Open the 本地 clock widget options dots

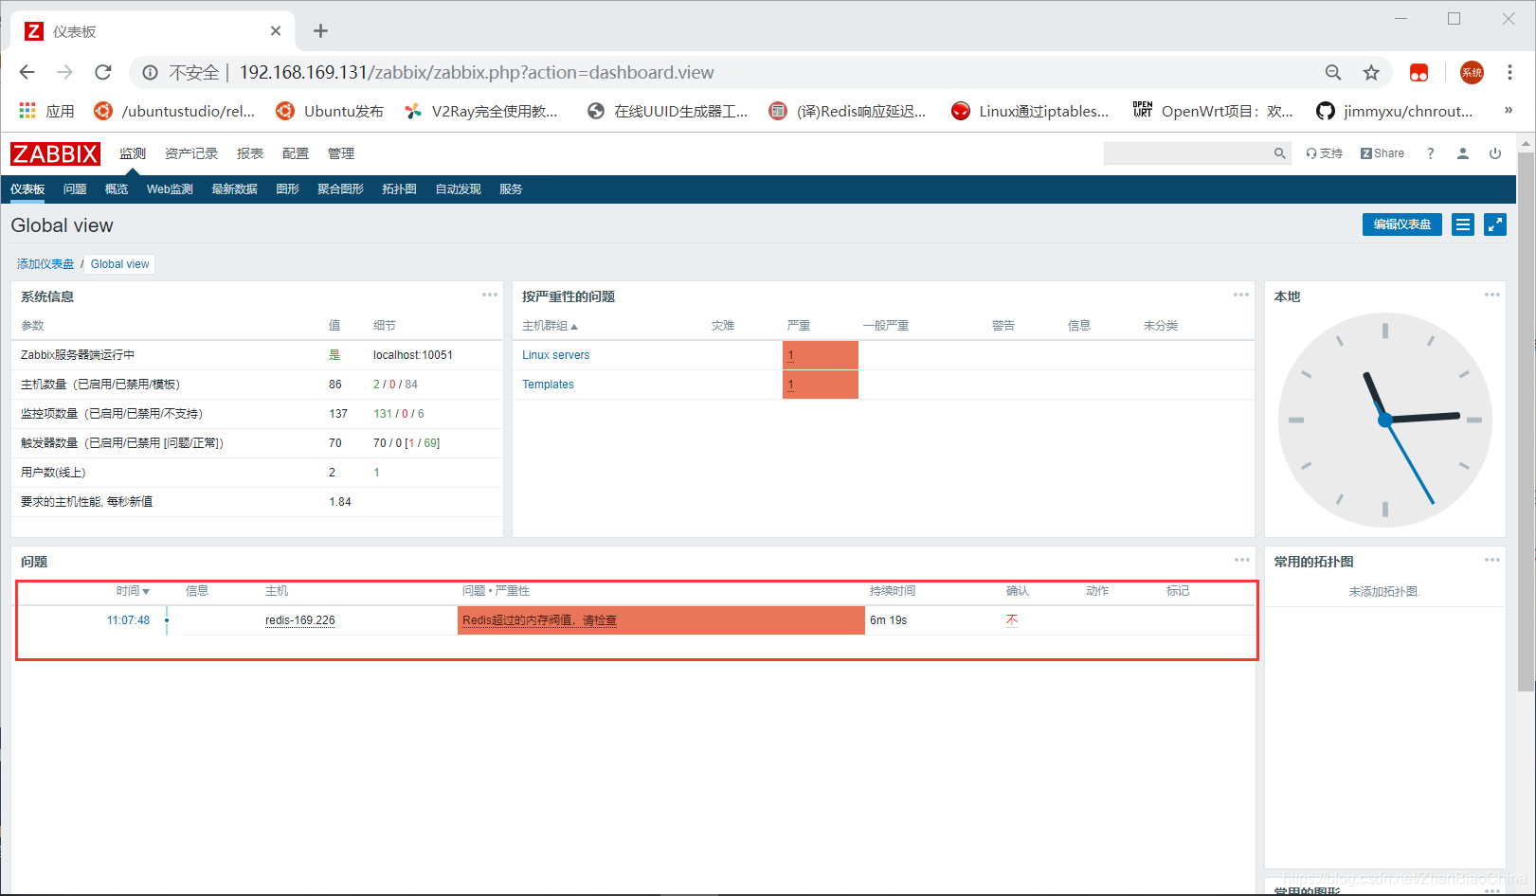[1492, 295]
